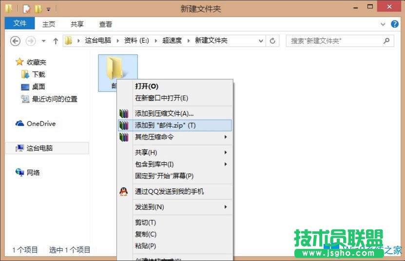Switch to the 共享 ribbon tab

tap(77, 24)
